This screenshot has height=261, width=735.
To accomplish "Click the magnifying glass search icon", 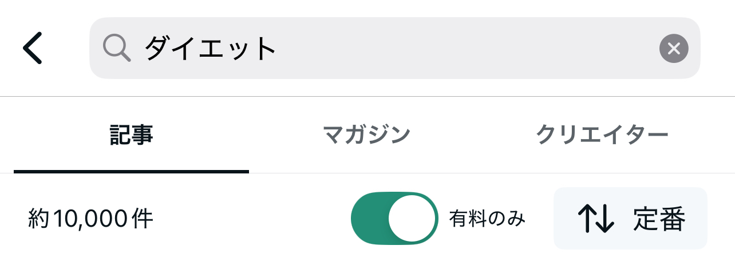I will 117,48.
